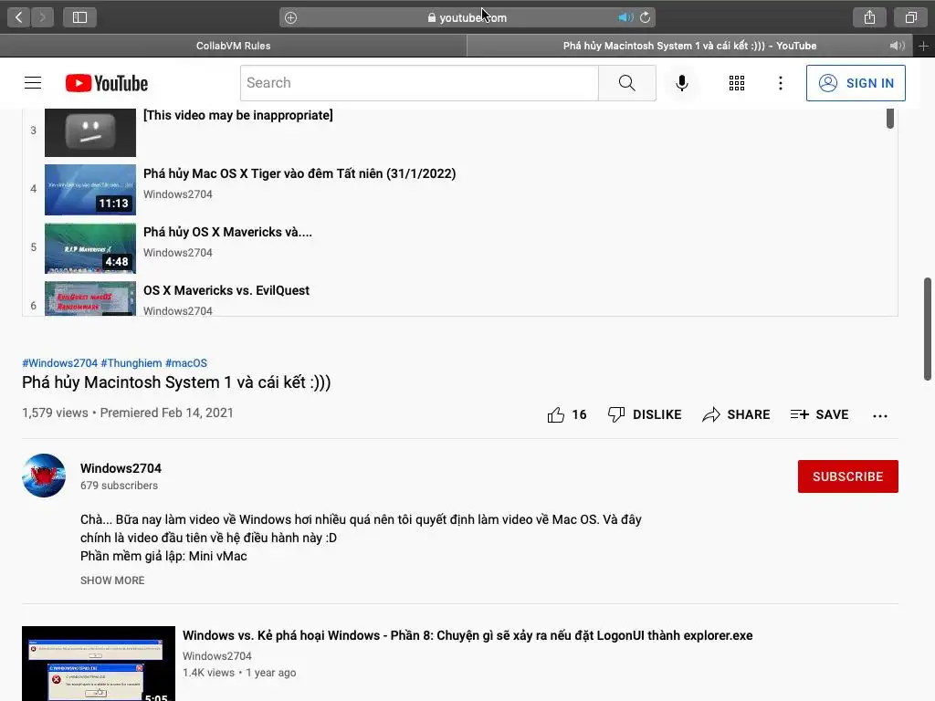The width and height of the screenshot is (935, 701).
Task: Toggle the Safari sidebar button
Action: point(80,17)
